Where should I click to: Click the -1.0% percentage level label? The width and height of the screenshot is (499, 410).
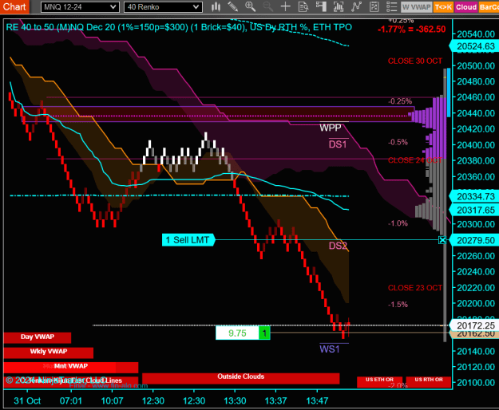click(398, 223)
